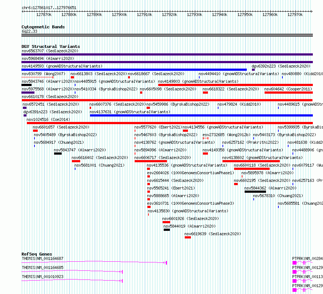Click the nsv6602195 (Sedlazeck2020) label

pyautogui.click(x=262, y=180)
